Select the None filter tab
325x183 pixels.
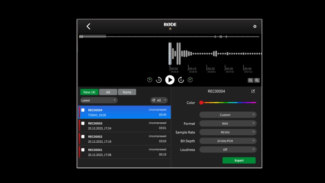(127, 92)
